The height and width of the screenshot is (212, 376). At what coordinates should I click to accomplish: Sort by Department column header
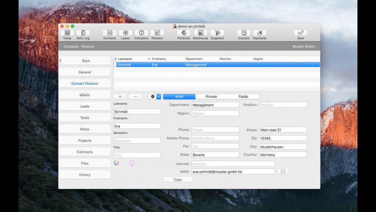[201, 59]
